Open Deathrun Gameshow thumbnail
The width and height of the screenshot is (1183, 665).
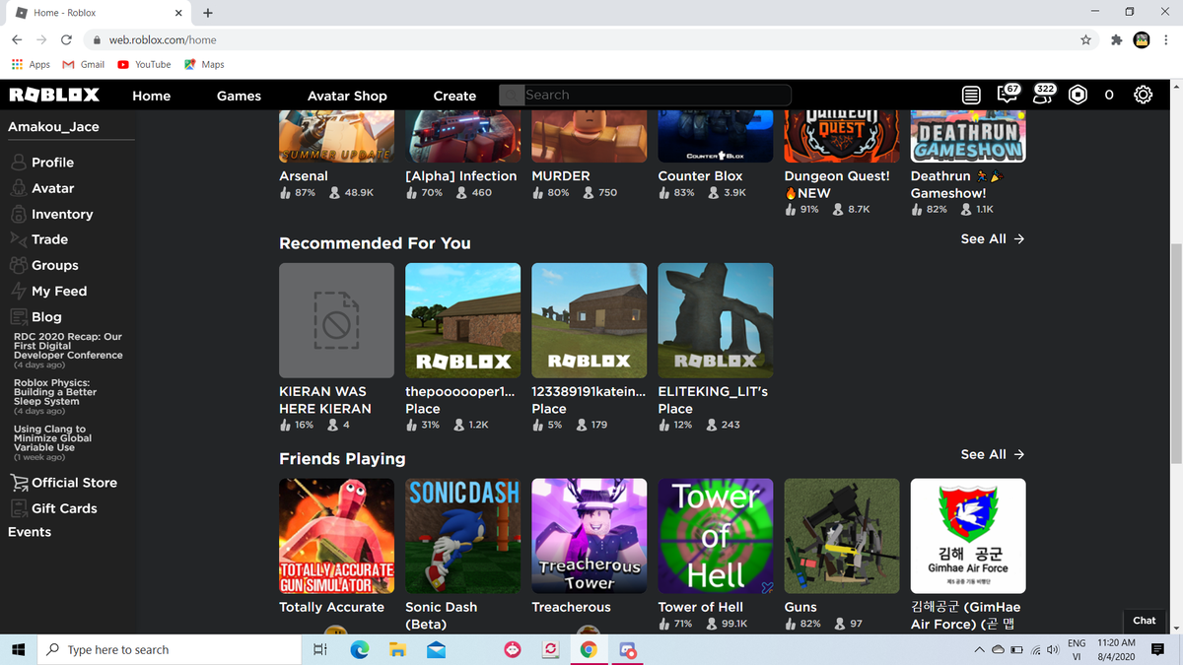(x=967, y=136)
